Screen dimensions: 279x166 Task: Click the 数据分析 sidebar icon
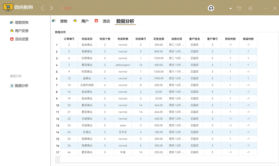coord(12,86)
